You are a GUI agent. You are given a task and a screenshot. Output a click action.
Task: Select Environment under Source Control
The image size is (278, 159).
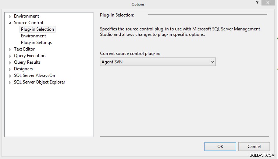pos(33,36)
